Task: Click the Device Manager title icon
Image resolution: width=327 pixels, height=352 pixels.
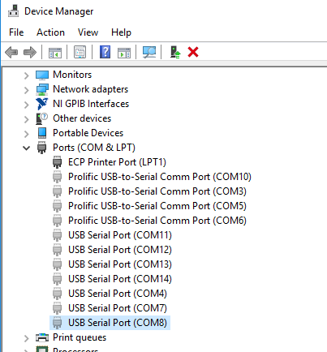Action: tap(13, 11)
